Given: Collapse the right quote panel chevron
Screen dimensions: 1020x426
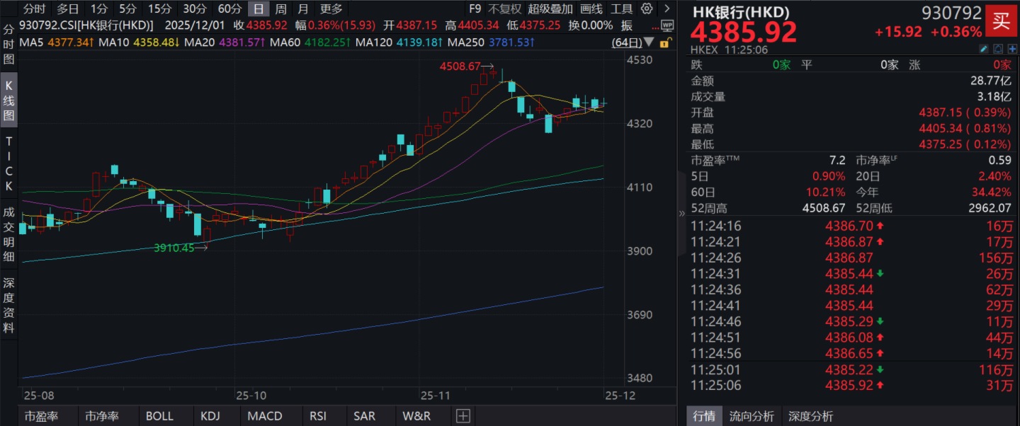Looking at the screenshot, I should pyautogui.click(x=682, y=212).
